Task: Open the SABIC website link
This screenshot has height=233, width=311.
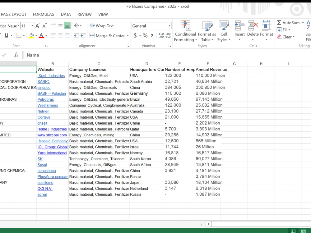Action: click(x=44, y=82)
